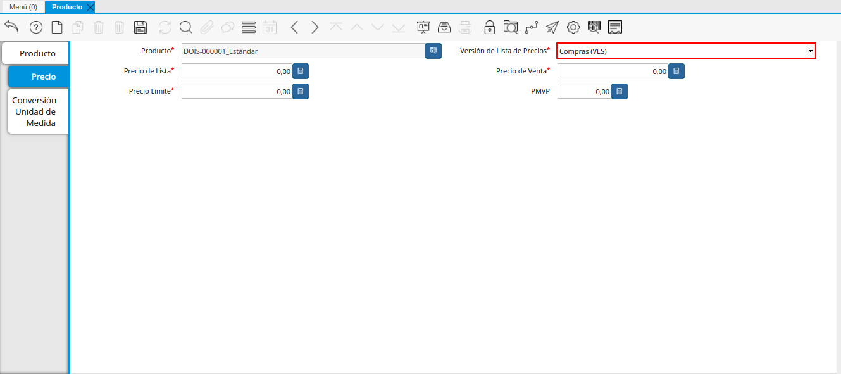This screenshot has height=374, width=841.
Task: Move to the next record down-chevron
Action: click(x=378, y=27)
